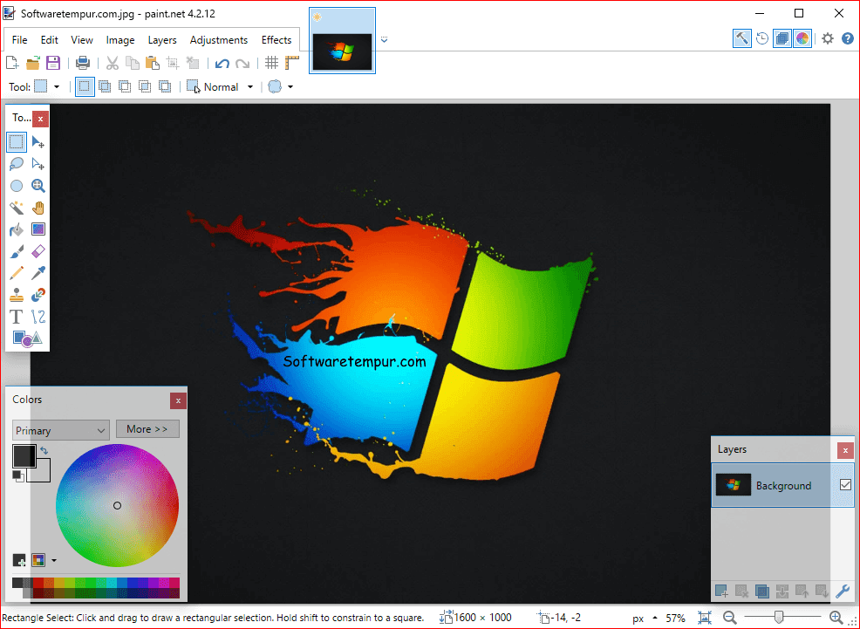The image size is (860, 629).
Task: Open the palette management dropdown arrow
Action: click(54, 560)
